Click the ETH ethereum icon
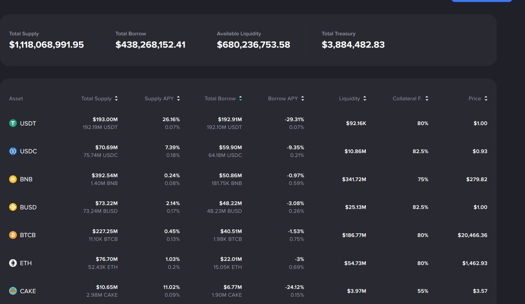Image resolution: width=525 pixels, height=304 pixels. pyautogui.click(x=13, y=263)
